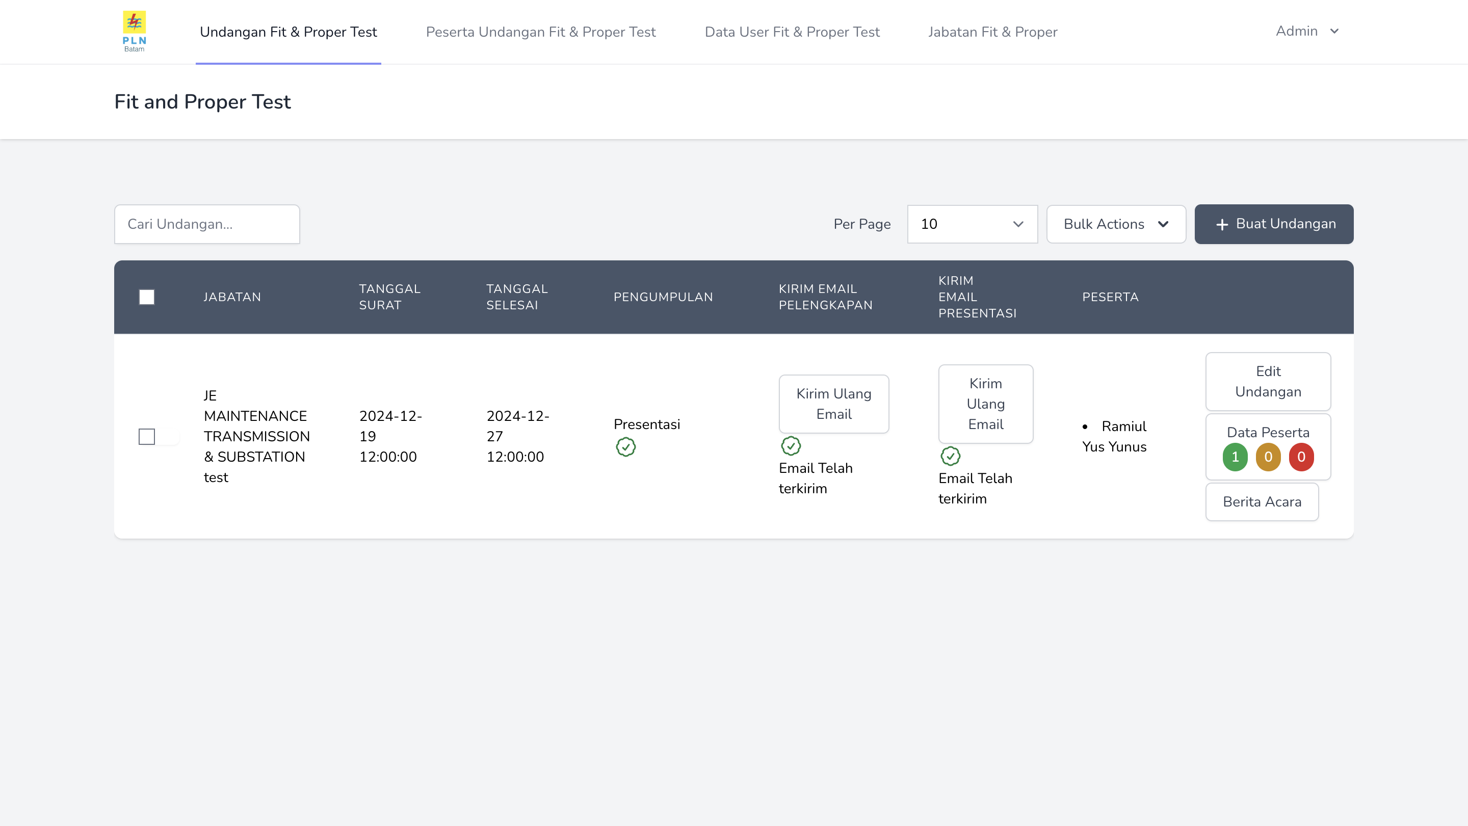Screen dimensions: 1468x826
Task: Click the green checkmark under Presentasi
Action: [626, 447]
